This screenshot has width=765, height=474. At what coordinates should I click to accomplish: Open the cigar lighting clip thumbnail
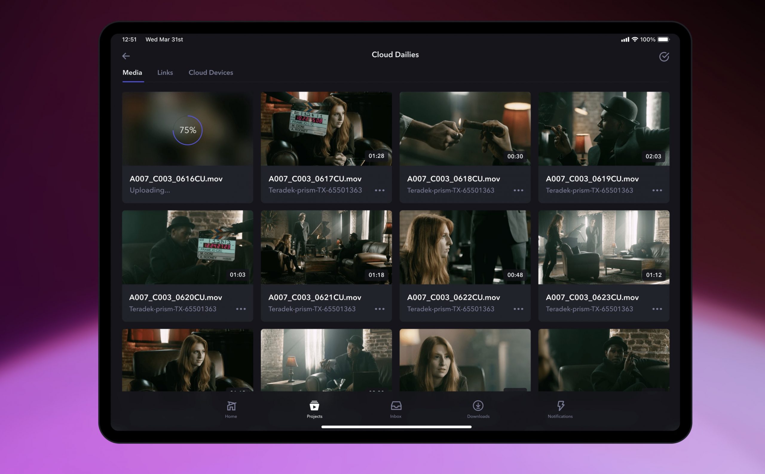tap(465, 129)
